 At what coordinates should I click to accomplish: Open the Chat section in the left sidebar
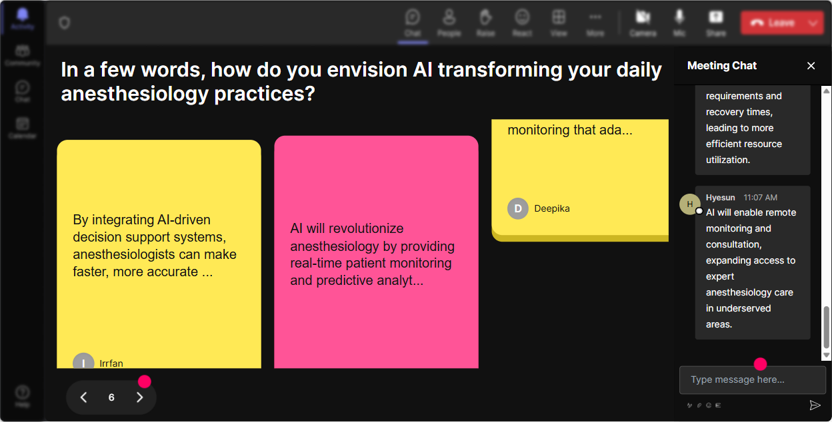tap(23, 91)
